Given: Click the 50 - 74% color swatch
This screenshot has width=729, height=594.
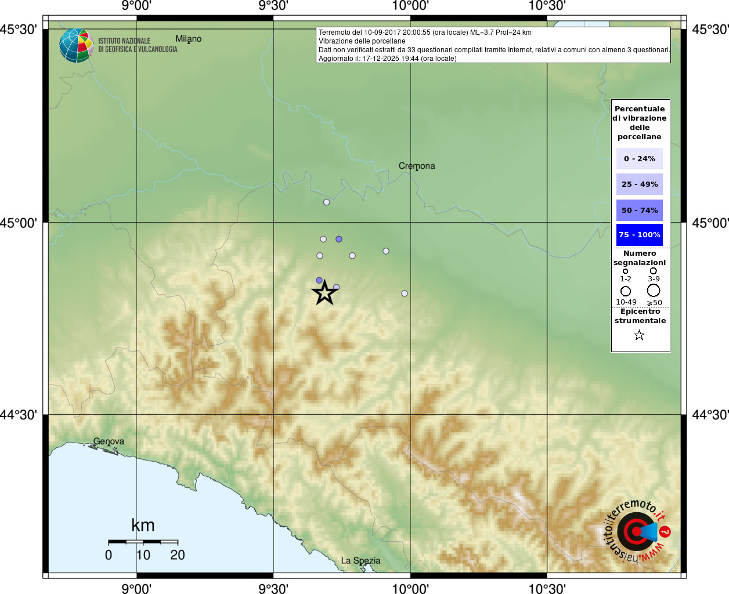Looking at the screenshot, I should click(640, 210).
